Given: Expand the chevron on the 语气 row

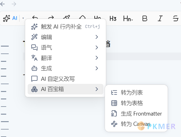Looking at the screenshot, I should pyautogui.click(x=97, y=48).
